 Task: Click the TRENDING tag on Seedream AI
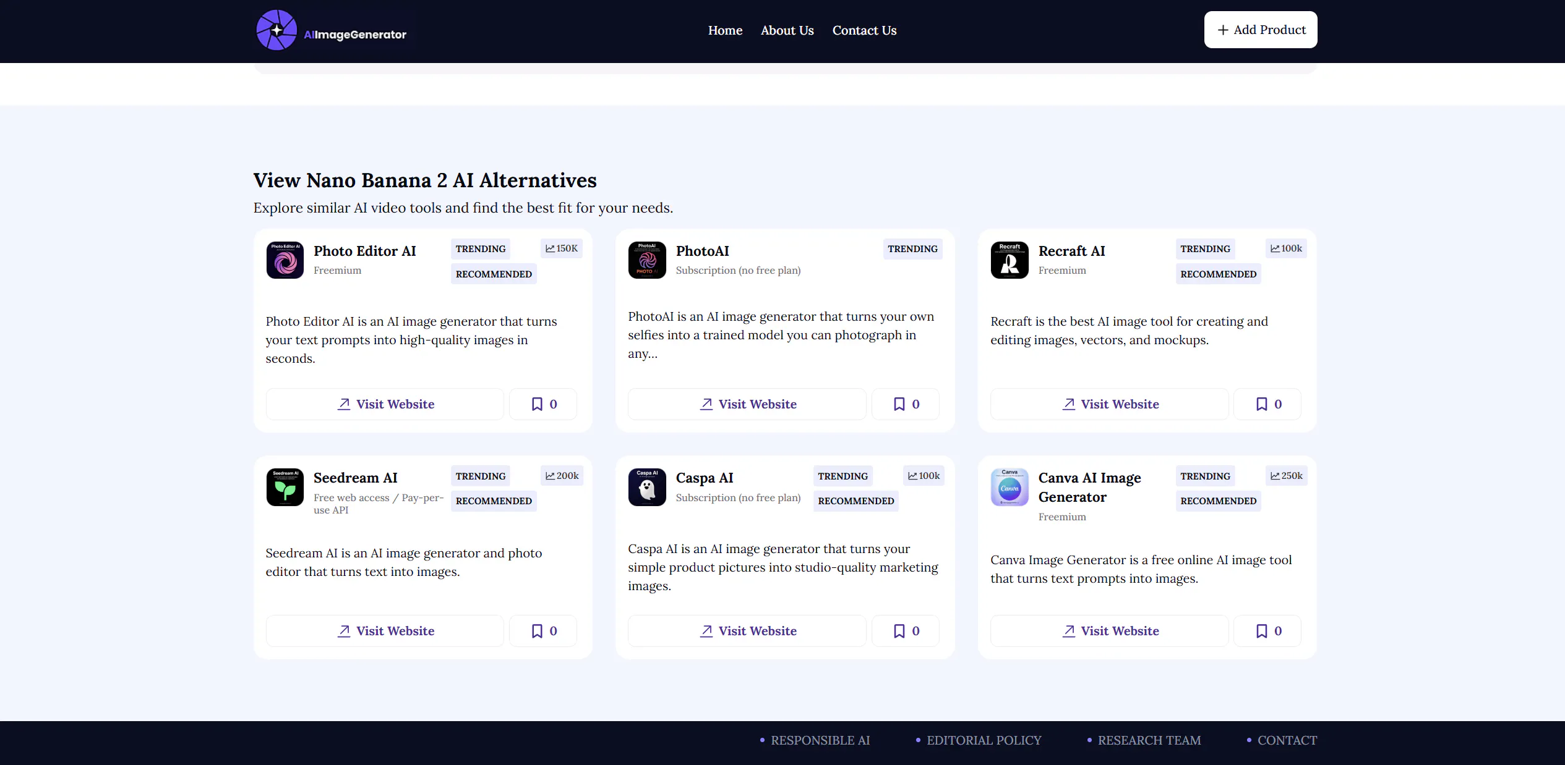tap(481, 476)
